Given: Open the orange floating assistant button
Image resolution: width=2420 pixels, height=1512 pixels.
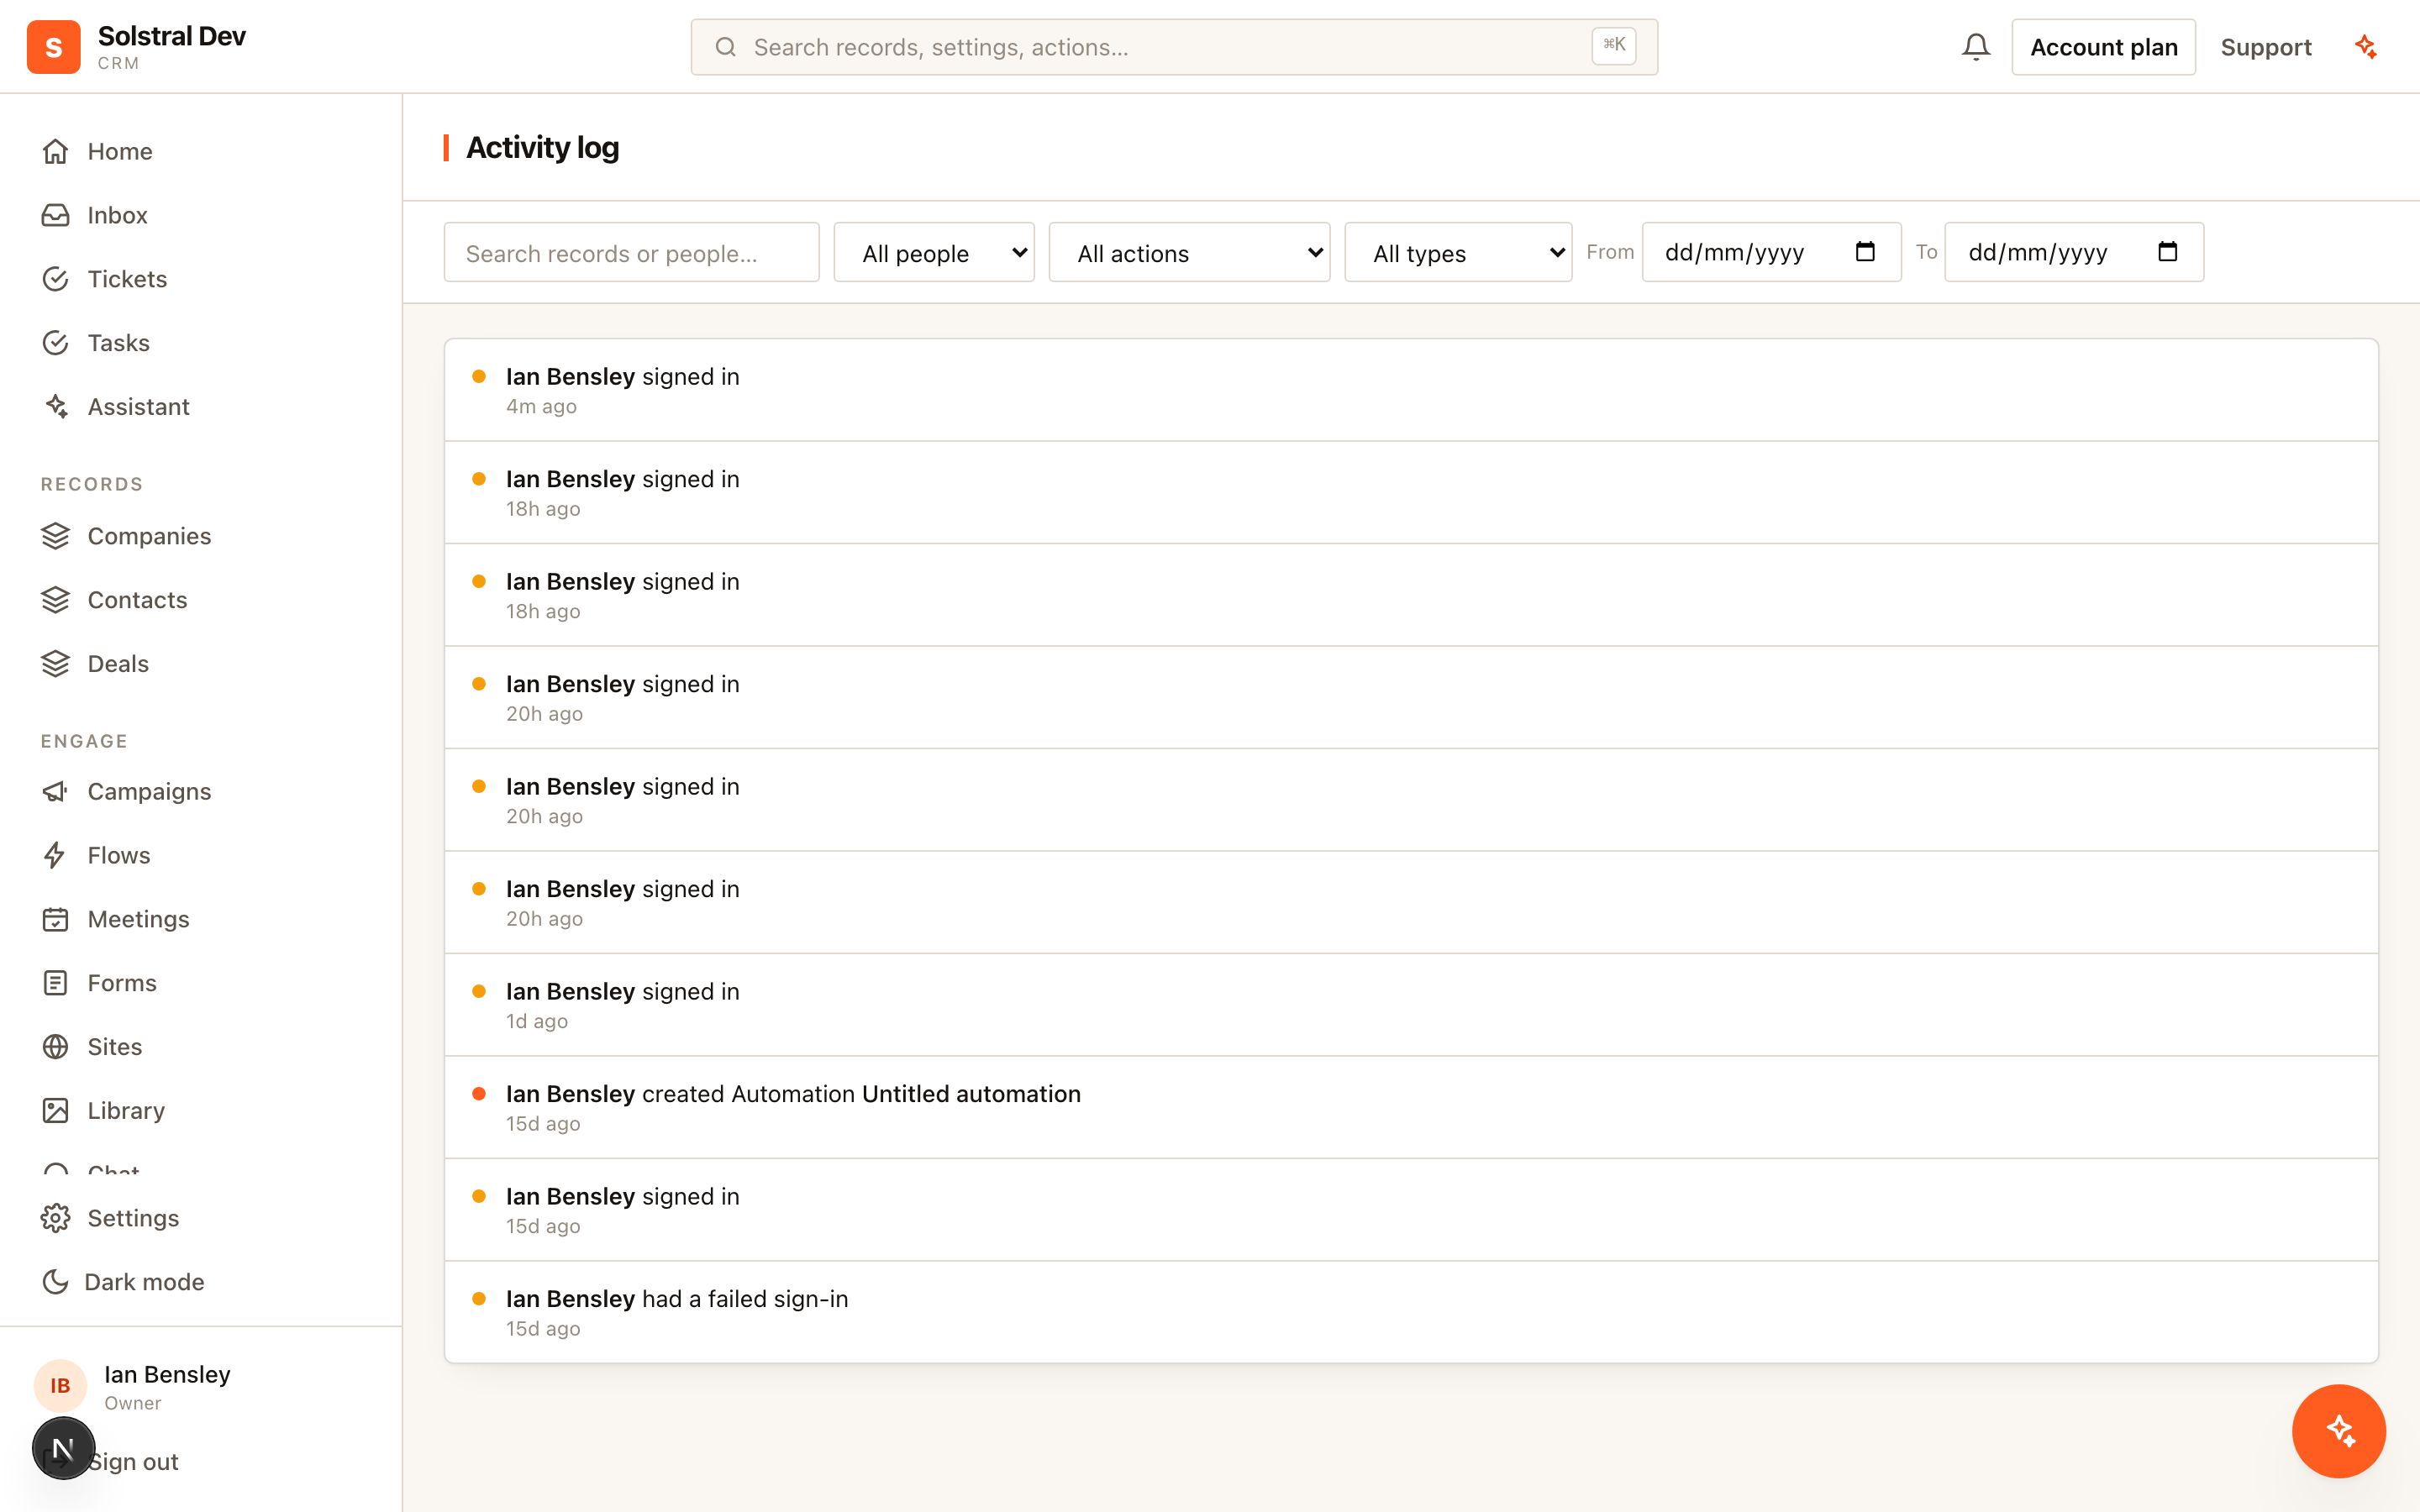Looking at the screenshot, I should coord(2338,1431).
